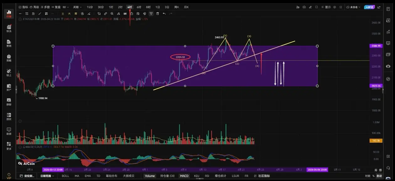Open the 数据 data sidebar icon
This screenshot has width=395, height=181.
9,131
